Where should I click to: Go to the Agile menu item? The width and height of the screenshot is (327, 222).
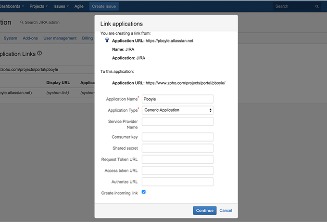(x=79, y=6)
